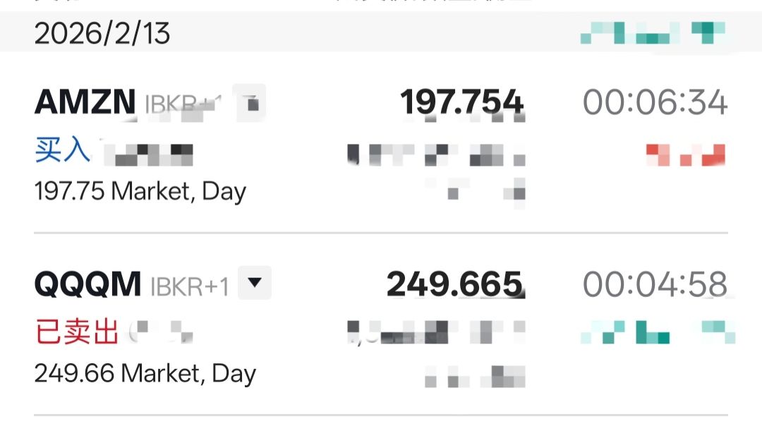Tap the AMZN trade time 00:06:34
This screenshot has height=443, width=762.
(655, 103)
